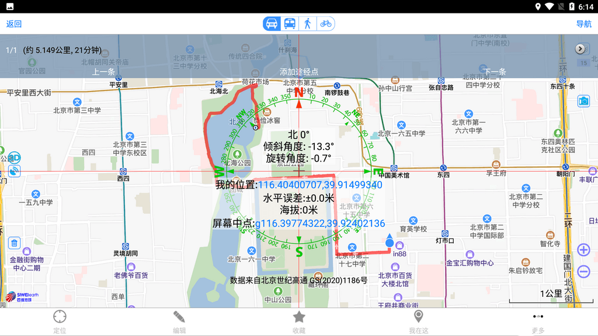
Task: Select walking route mode
Action: (307, 23)
